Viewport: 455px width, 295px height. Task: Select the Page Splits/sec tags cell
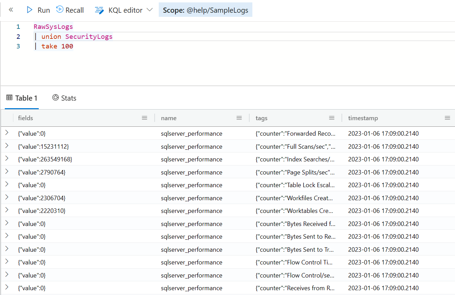296,172
